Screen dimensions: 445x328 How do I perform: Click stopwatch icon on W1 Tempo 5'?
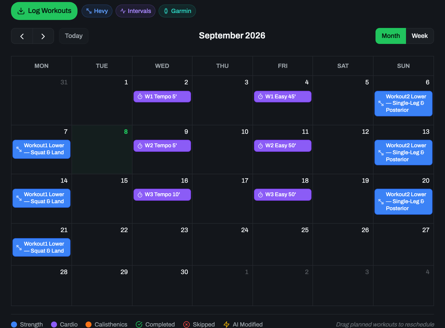tap(140, 97)
